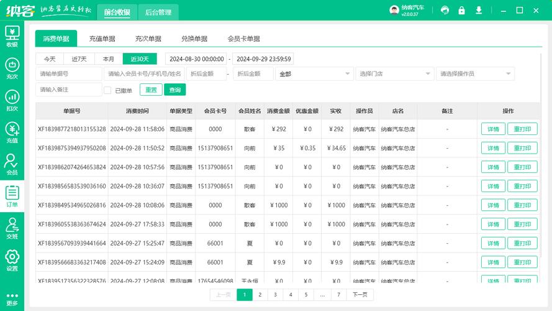Focus the 请输入备注 remark input
Viewport: 552px width, 311px height.
point(69,90)
